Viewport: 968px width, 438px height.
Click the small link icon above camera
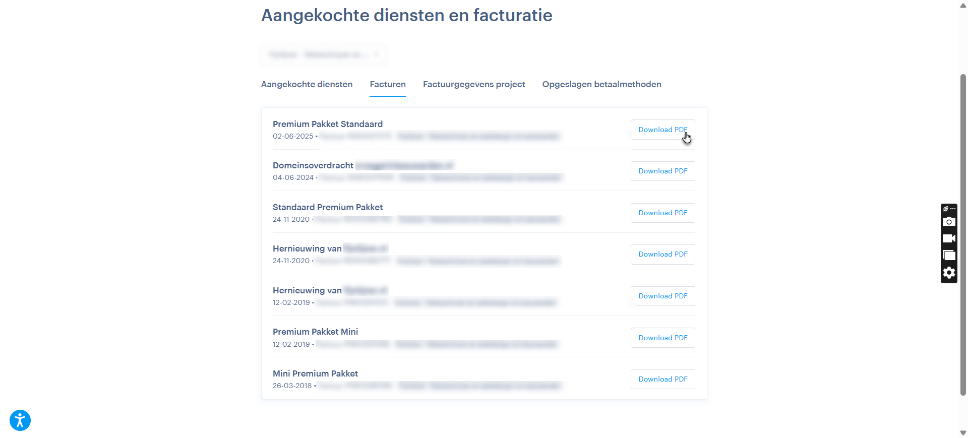click(x=946, y=209)
